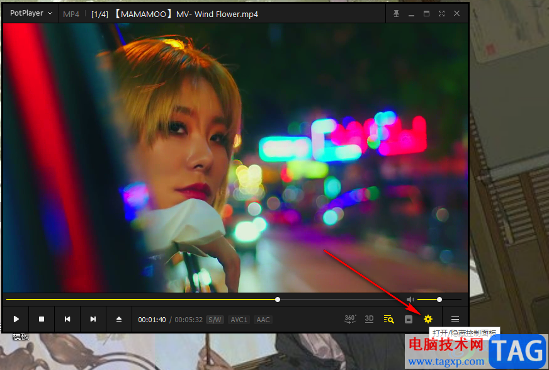Click the subtitle panel icon
Viewport: 549px width, 370px height.
(x=408, y=319)
